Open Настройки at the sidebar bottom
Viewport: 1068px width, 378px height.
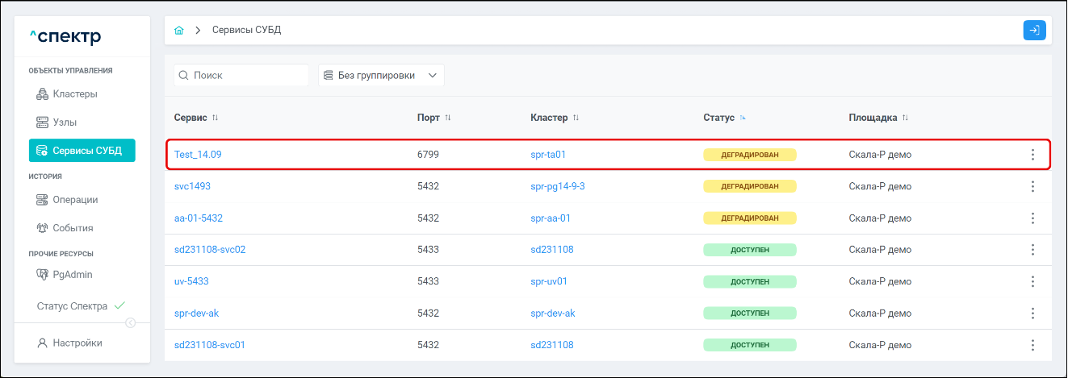pos(77,343)
